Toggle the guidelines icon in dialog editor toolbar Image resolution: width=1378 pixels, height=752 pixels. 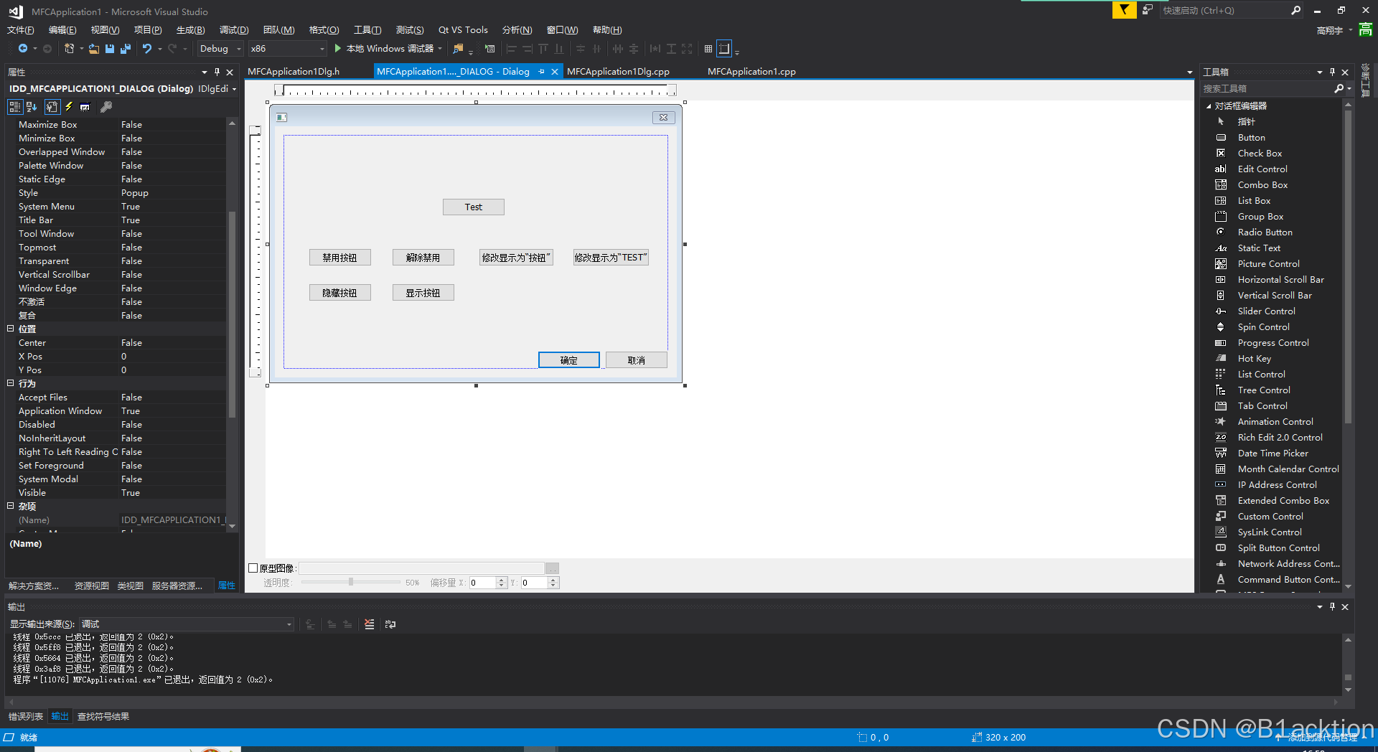point(724,49)
